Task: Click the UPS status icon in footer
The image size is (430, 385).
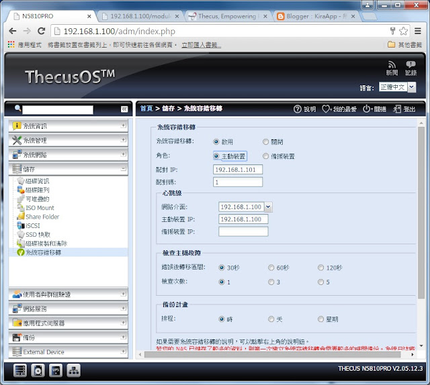Action: click(x=56, y=370)
